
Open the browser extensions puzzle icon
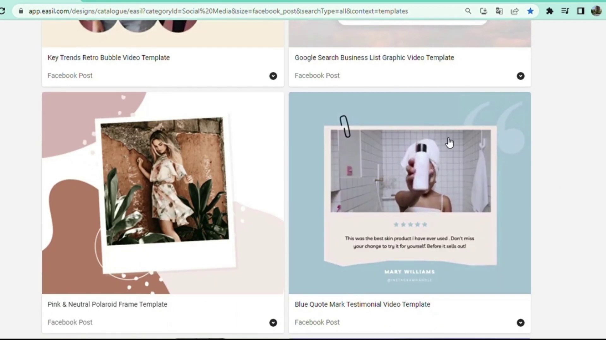click(x=550, y=11)
